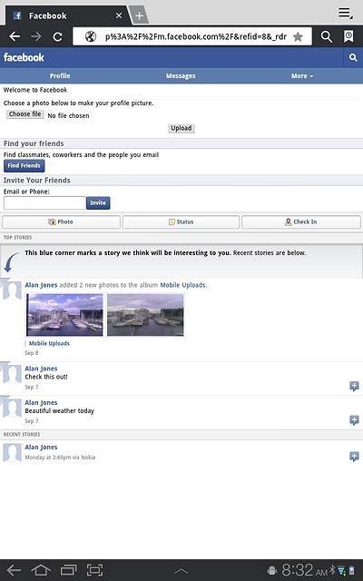Click the 'Sep 8' timestamp
Image resolution: width=363 pixels, height=581 pixels.
[32, 353]
